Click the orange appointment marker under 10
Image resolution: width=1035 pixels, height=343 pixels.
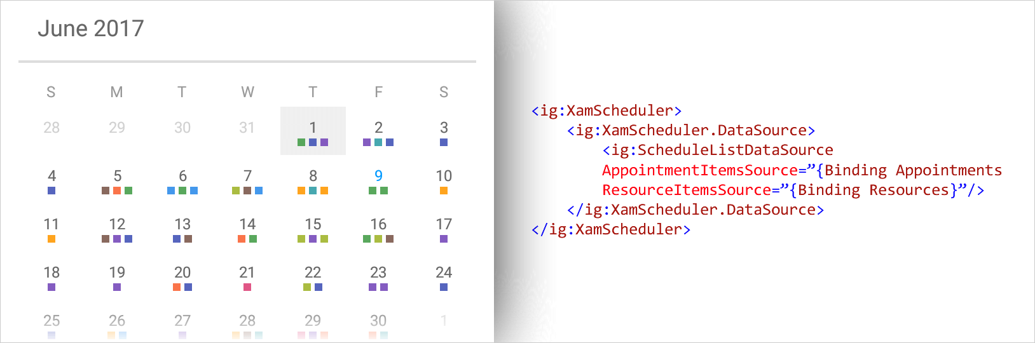tap(444, 191)
